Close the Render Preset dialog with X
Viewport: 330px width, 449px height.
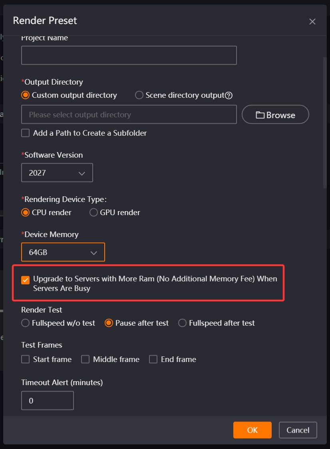(x=312, y=22)
